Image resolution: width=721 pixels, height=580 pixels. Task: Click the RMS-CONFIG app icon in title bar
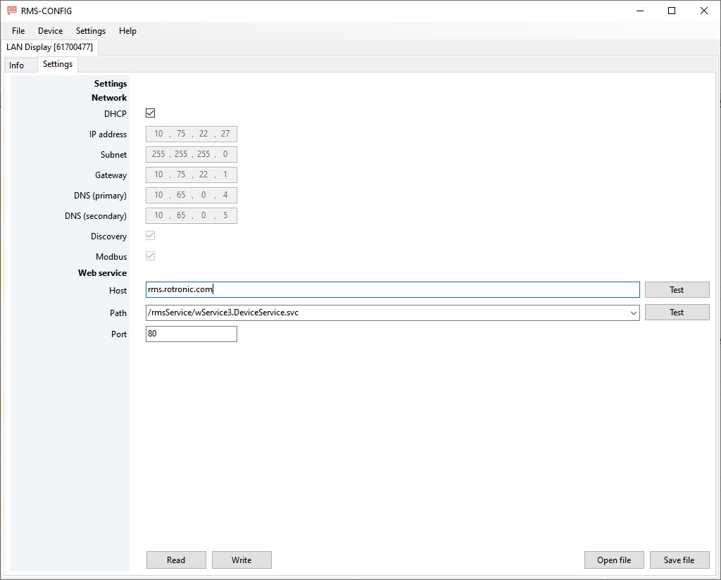pyautogui.click(x=11, y=11)
